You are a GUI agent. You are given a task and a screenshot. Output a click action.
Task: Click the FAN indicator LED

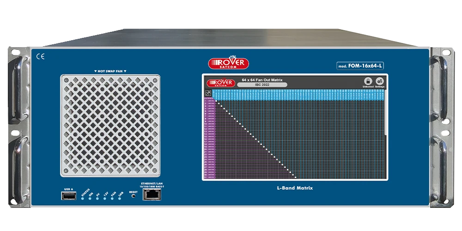click(x=112, y=199)
